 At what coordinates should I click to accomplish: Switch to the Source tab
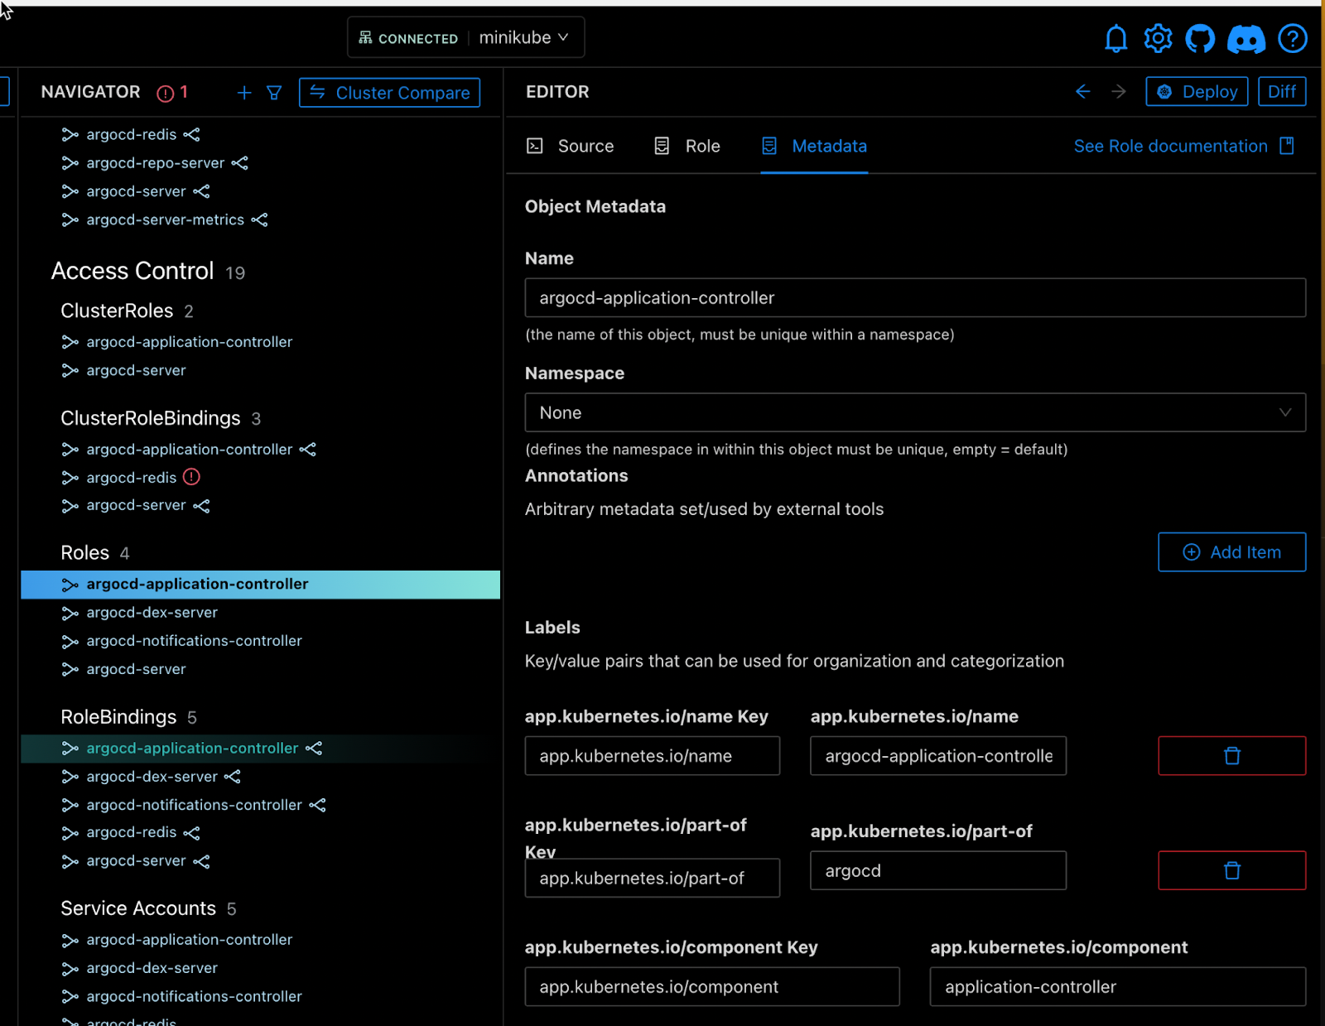[x=571, y=146]
